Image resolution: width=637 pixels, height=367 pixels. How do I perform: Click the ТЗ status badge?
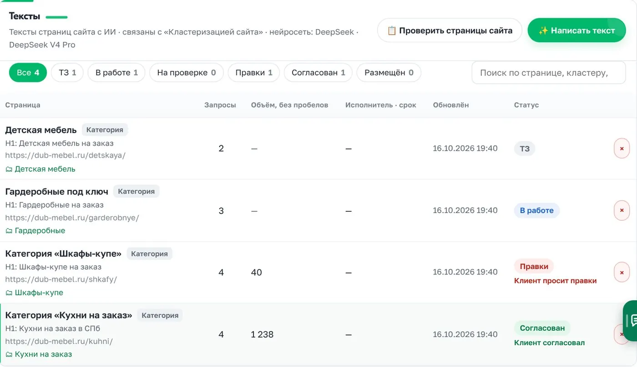tap(525, 149)
